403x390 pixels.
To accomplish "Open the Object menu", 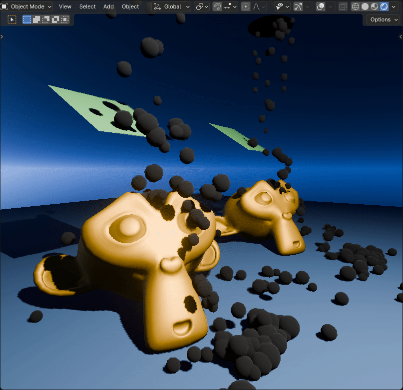I will [130, 6].
